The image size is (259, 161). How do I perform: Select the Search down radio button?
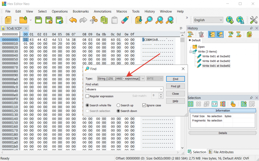(118, 111)
